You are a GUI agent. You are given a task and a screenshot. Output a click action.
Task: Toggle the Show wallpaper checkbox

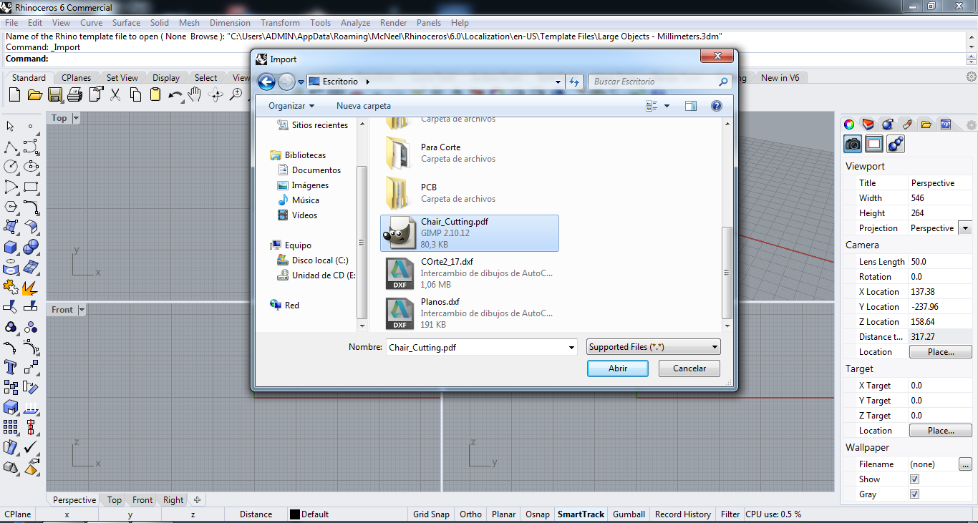914,479
